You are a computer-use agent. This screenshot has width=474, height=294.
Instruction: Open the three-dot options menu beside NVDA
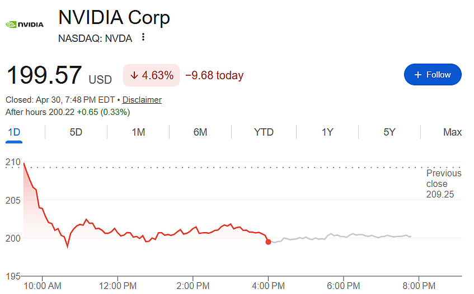[x=143, y=37]
